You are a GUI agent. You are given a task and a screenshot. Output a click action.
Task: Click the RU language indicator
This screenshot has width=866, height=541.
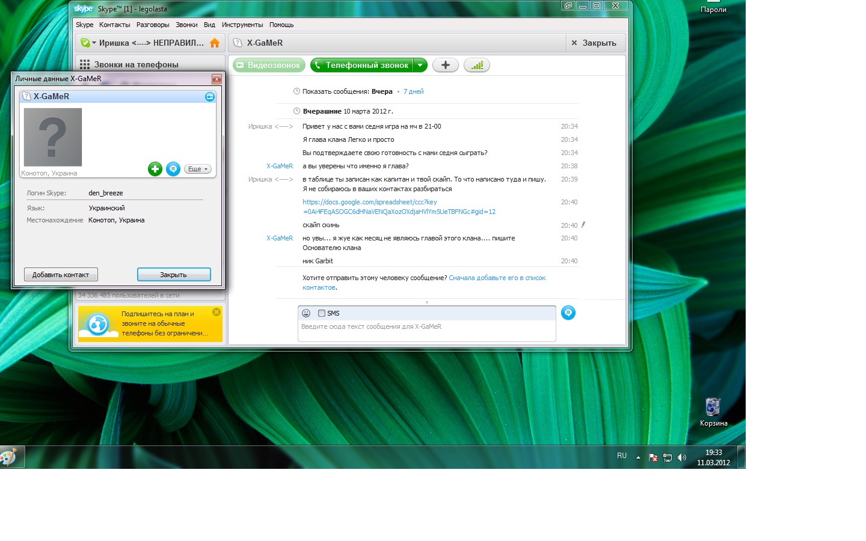pyautogui.click(x=622, y=456)
